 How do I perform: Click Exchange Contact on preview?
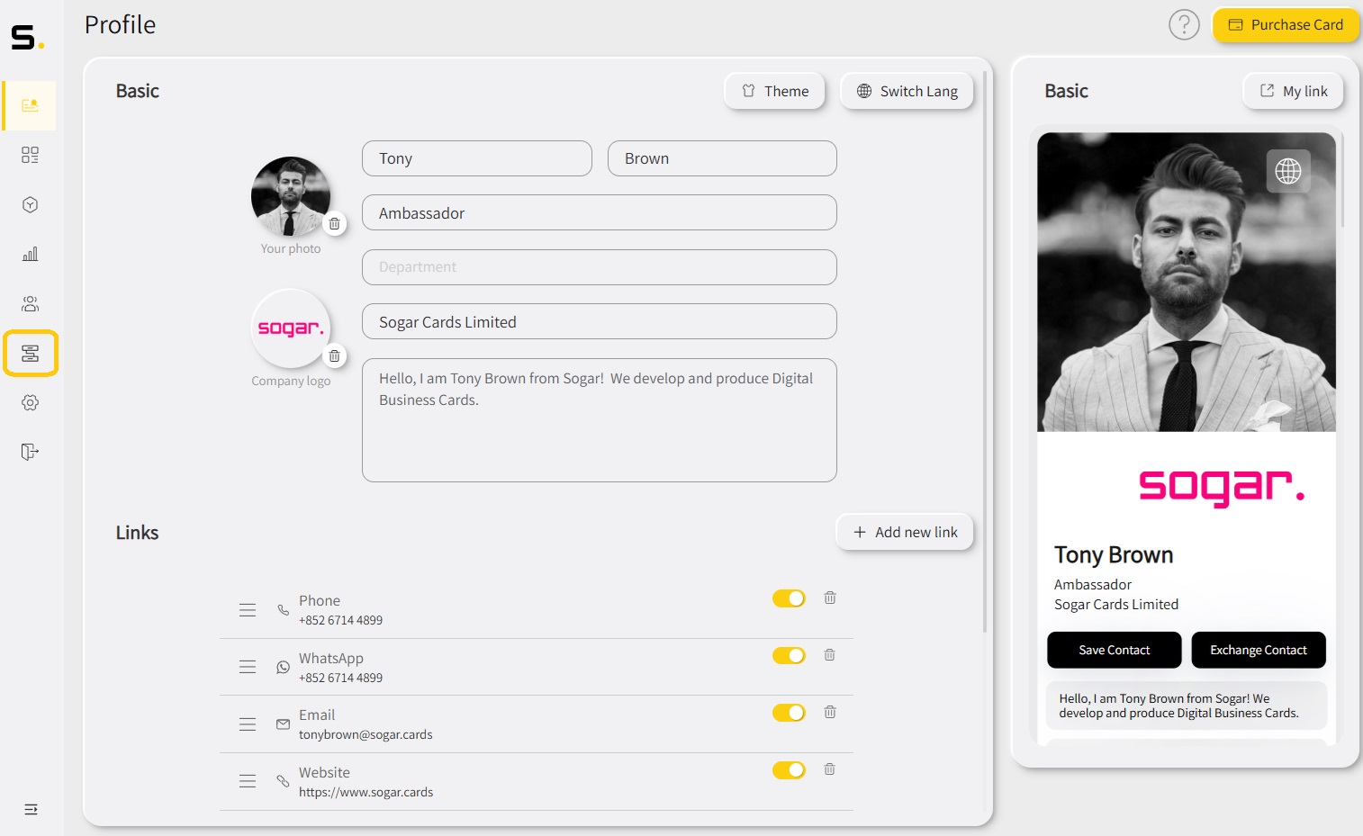click(1259, 650)
